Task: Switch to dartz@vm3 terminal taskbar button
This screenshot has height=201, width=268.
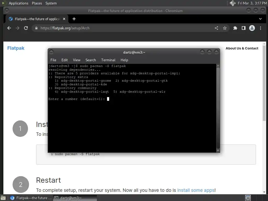Action: point(75,198)
